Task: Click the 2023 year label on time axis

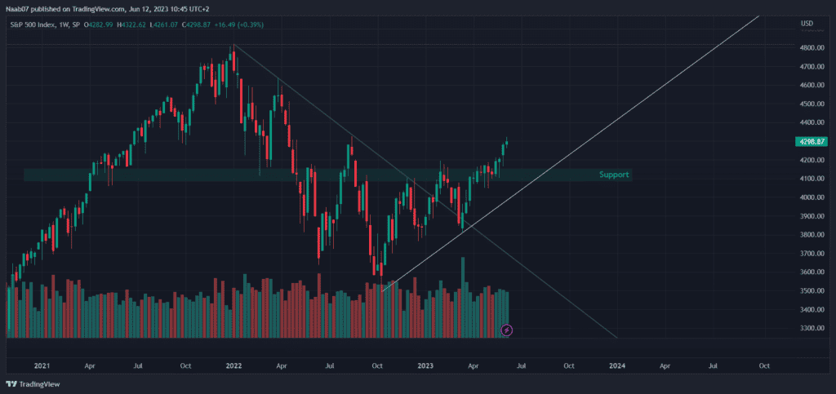Action: pyautogui.click(x=425, y=366)
